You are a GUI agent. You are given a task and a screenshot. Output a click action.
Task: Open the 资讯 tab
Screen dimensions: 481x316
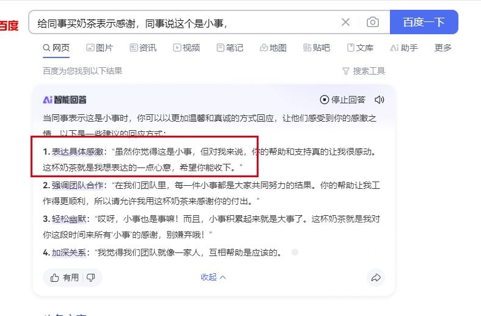143,48
